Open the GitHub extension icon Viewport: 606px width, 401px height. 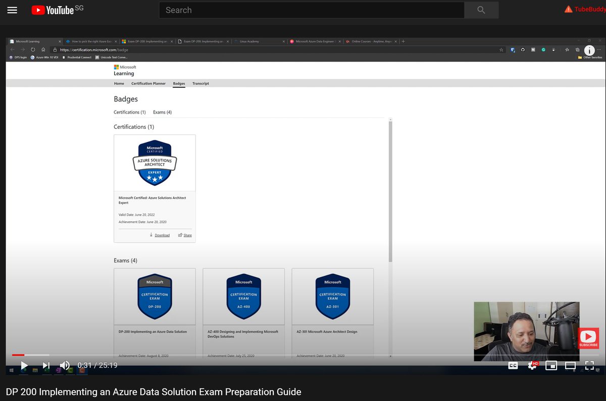click(523, 49)
